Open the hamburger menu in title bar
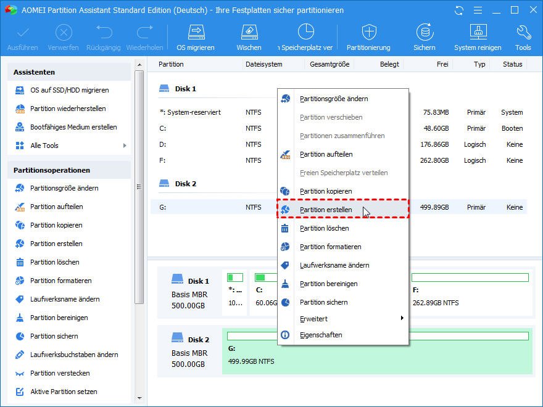The height and width of the screenshot is (407, 543). (476, 10)
